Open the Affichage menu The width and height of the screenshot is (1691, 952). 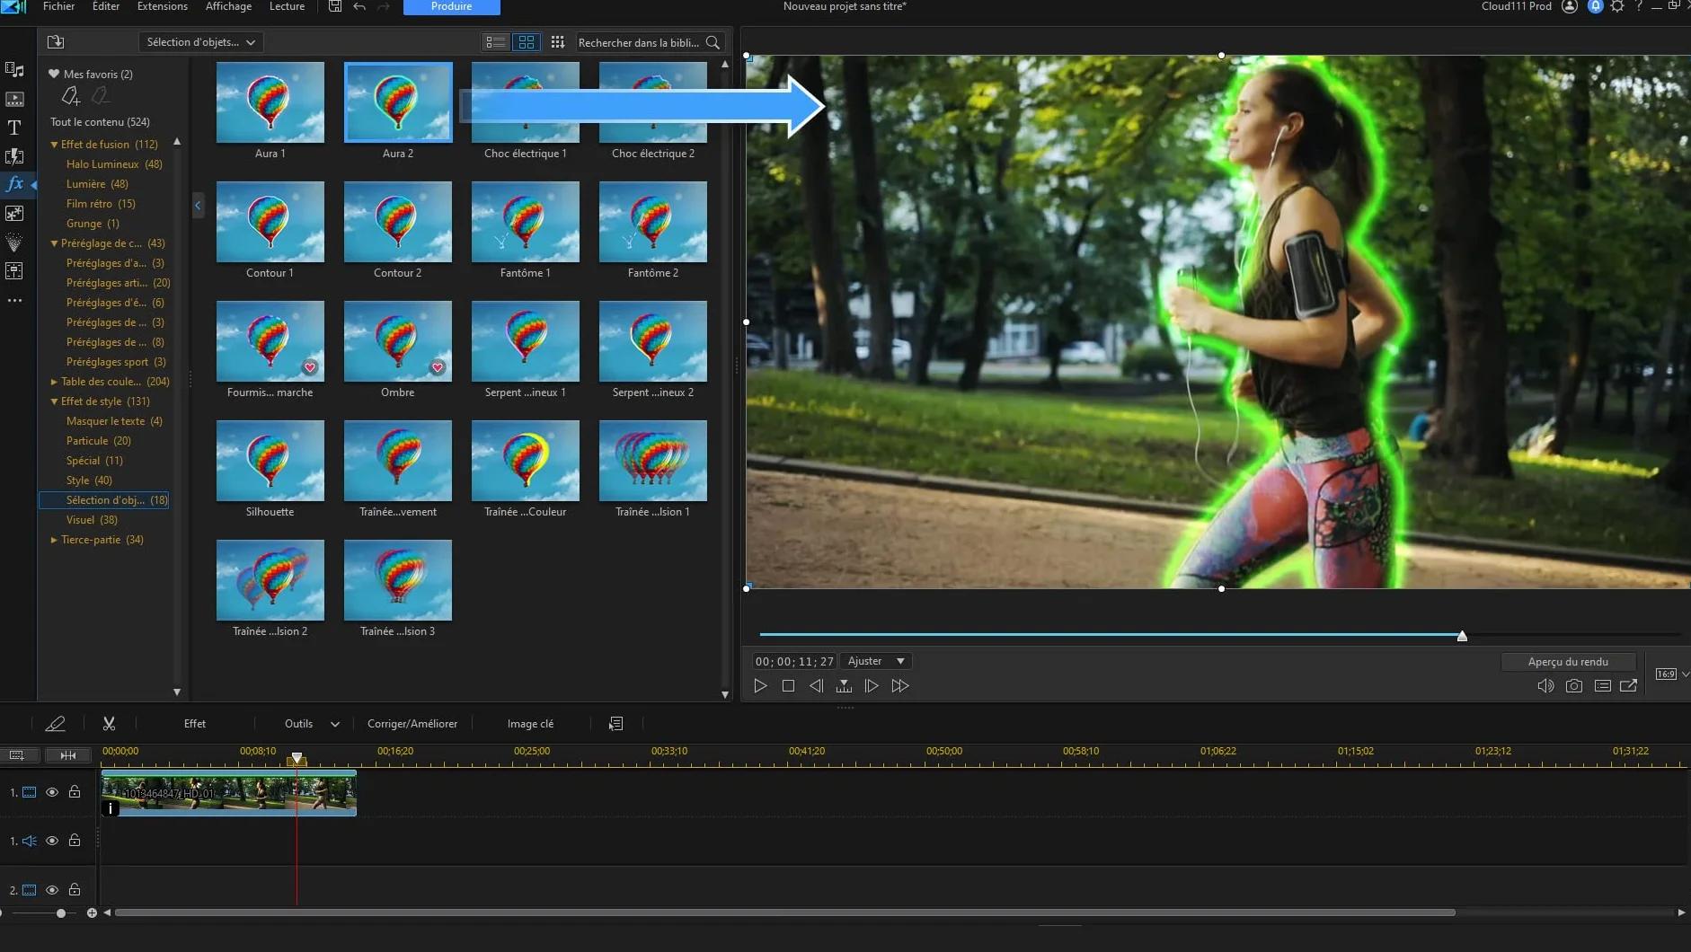point(229,6)
